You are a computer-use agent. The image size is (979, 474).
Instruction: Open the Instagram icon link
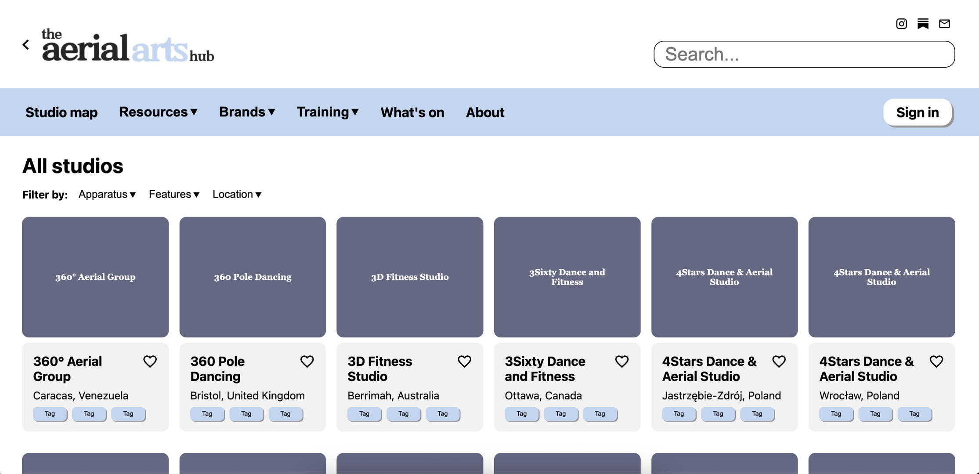[901, 24]
